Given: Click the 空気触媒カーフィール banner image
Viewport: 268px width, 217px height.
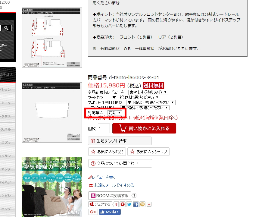Looking at the screenshot, I should click(x=52, y=187).
